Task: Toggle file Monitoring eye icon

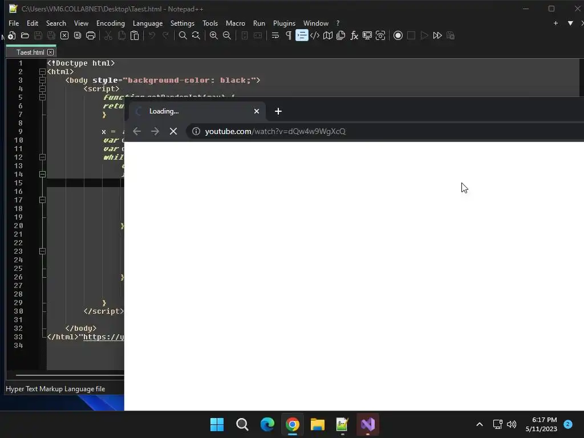Action: 380,35
